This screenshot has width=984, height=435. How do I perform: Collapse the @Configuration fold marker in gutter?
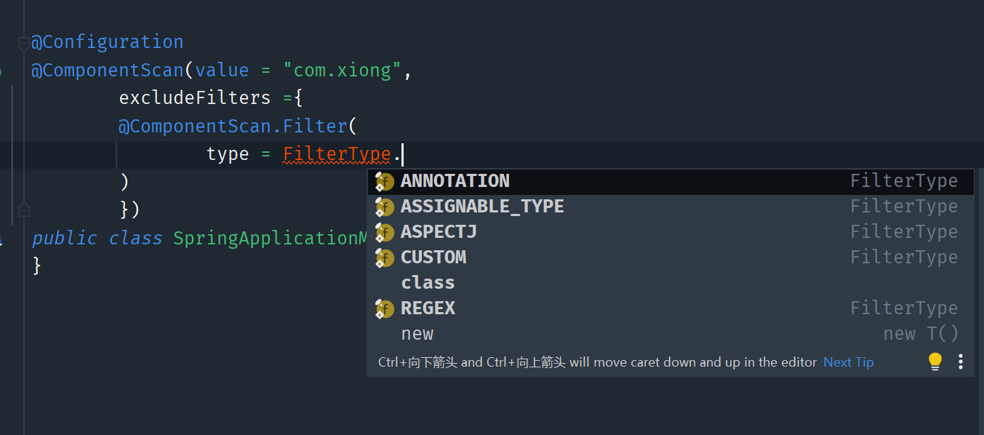pyautogui.click(x=24, y=44)
